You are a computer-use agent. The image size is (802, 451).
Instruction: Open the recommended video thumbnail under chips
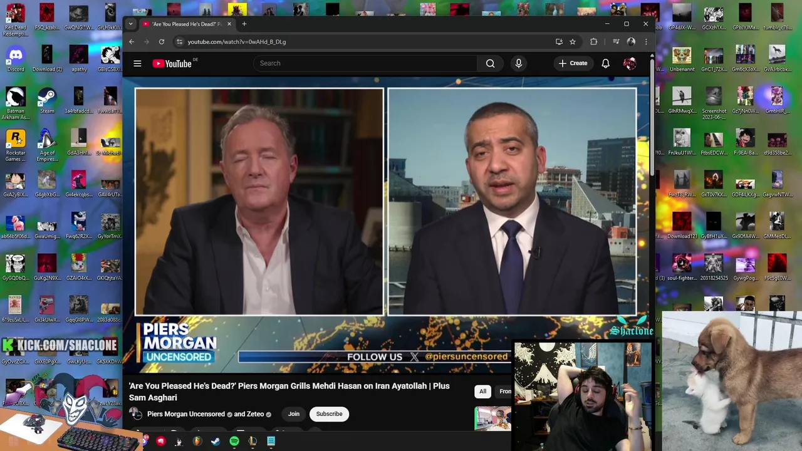(492, 418)
